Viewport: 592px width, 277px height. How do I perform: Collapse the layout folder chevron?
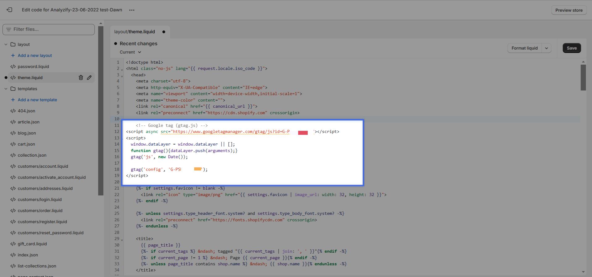pyautogui.click(x=6, y=44)
